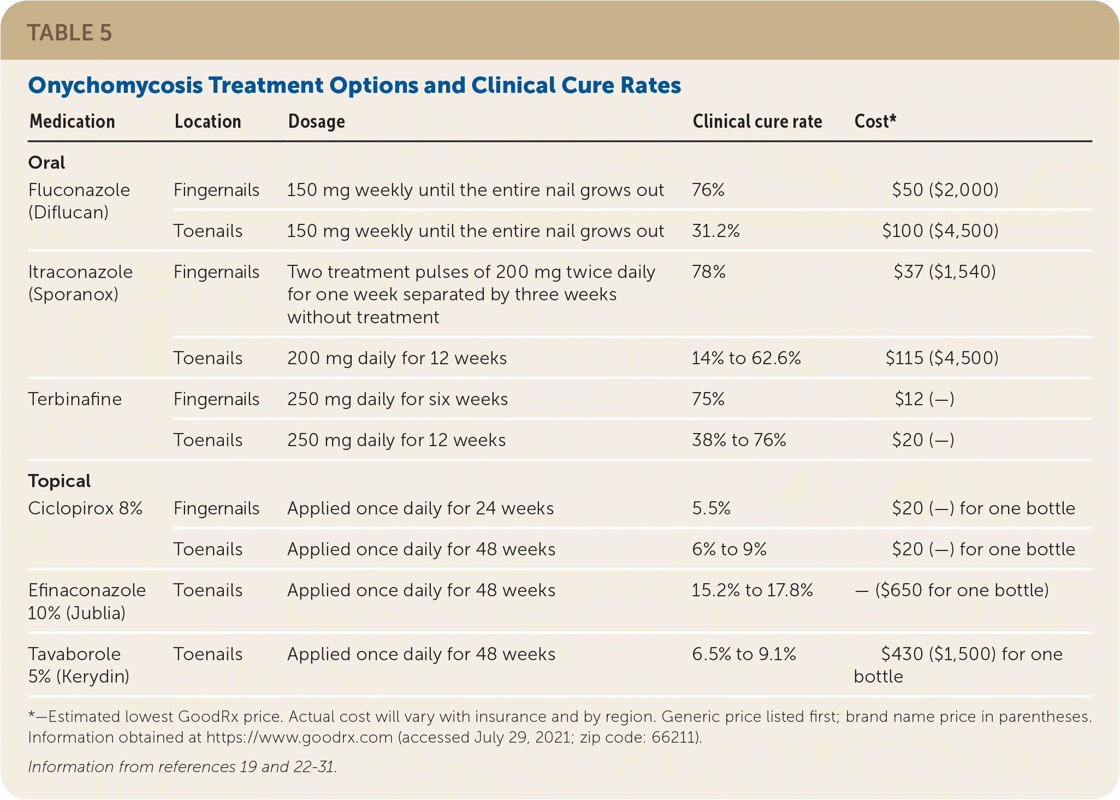Click the goodrx.com URL in the footnote

(x=299, y=738)
